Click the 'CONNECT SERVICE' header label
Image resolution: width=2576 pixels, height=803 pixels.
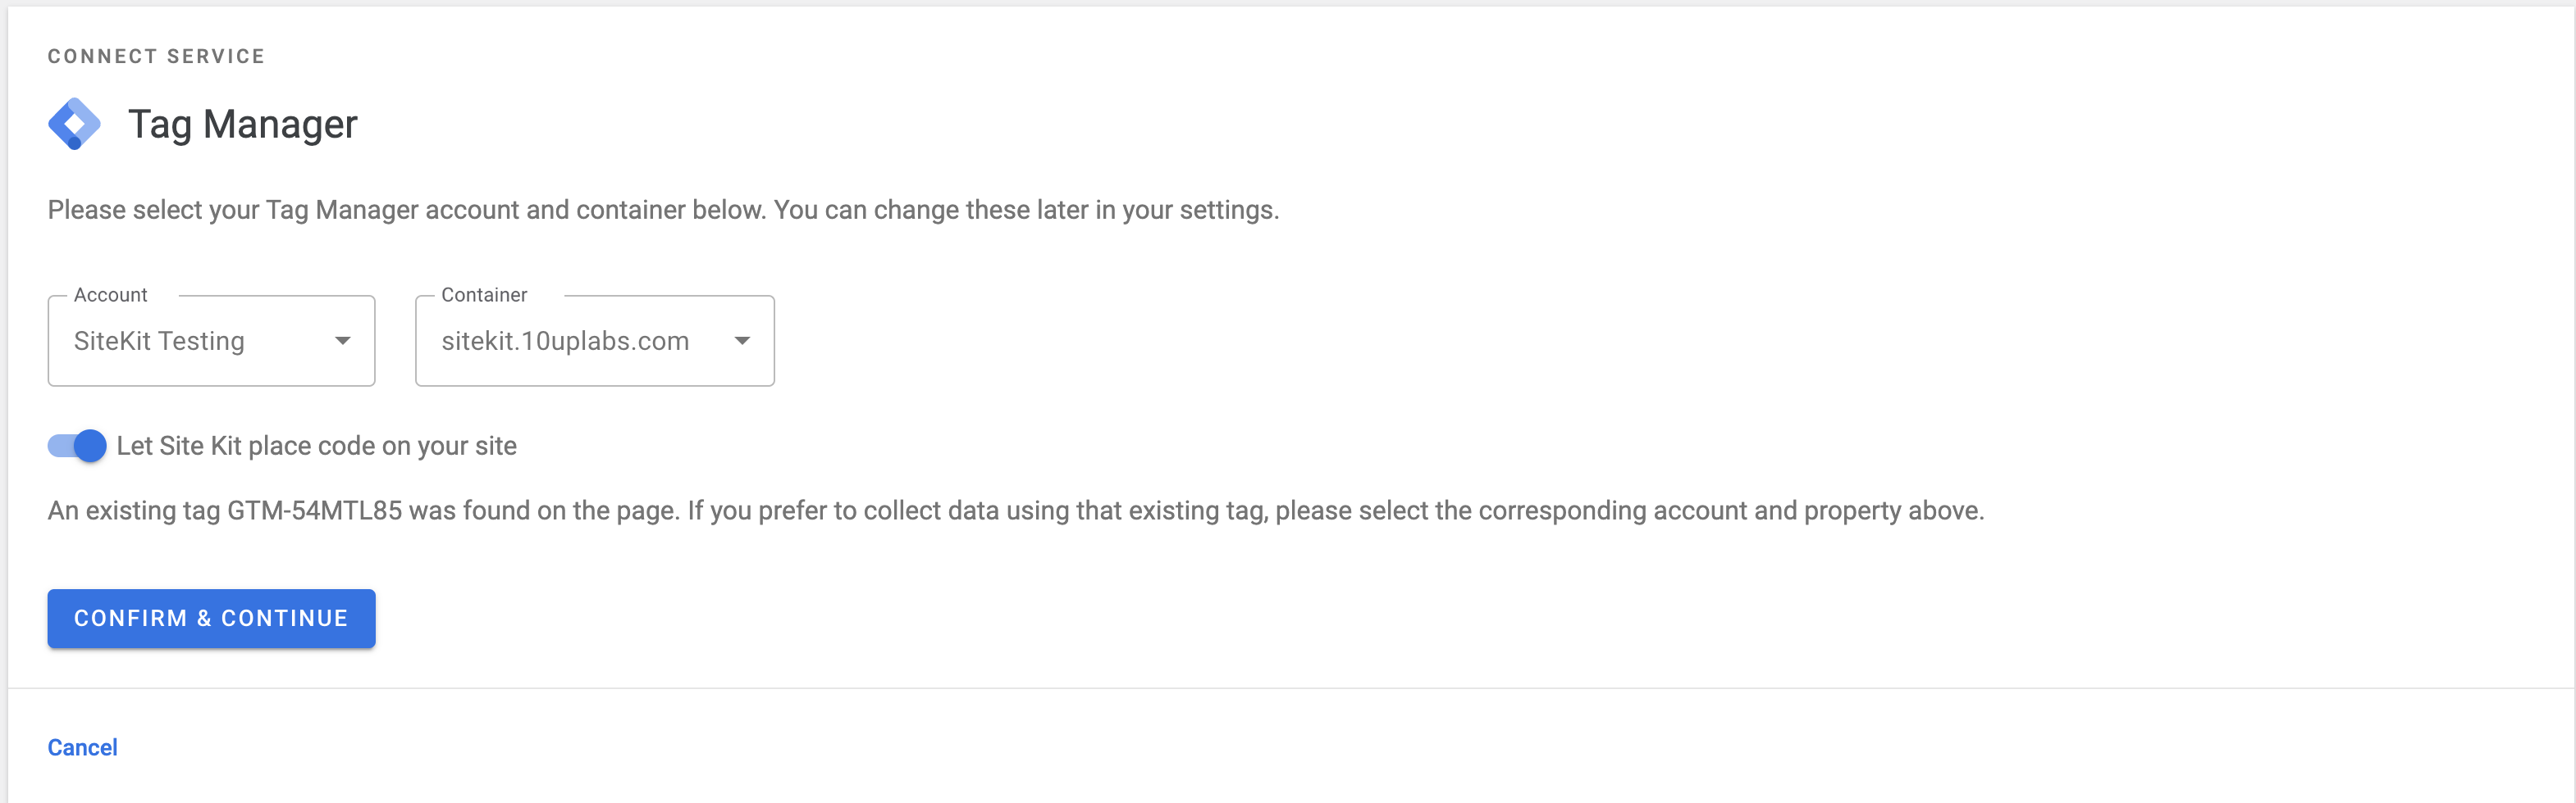click(x=156, y=56)
